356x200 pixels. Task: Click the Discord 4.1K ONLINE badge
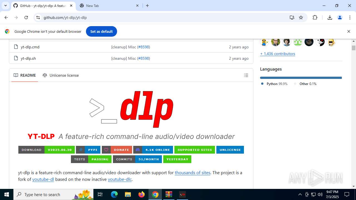153,150
